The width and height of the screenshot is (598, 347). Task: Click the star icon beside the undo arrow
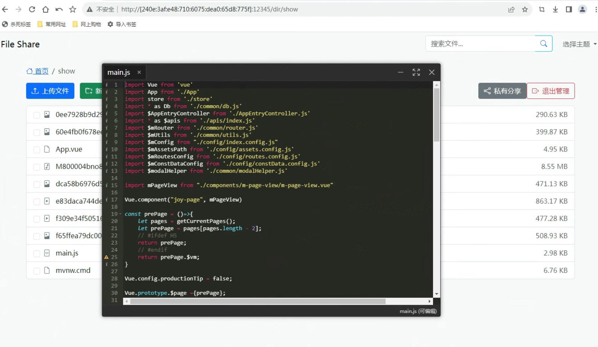[x=73, y=9]
